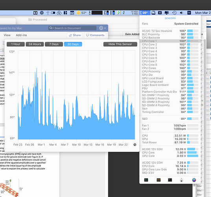The width and height of the screenshot is (211, 197).
Task: Switch graph to 24 Hours range
Action: tap(35, 44)
